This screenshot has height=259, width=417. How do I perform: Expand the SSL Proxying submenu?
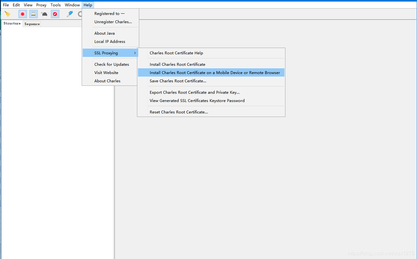tap(110, 53)
